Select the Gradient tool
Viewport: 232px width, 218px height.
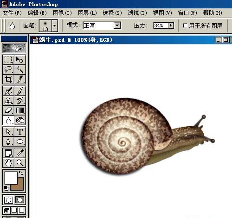(x=20, y=110)
